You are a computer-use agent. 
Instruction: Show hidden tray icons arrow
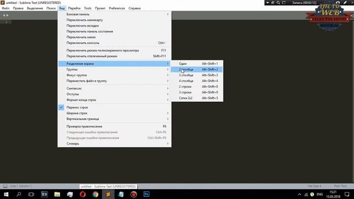click(x=299, y=194)
